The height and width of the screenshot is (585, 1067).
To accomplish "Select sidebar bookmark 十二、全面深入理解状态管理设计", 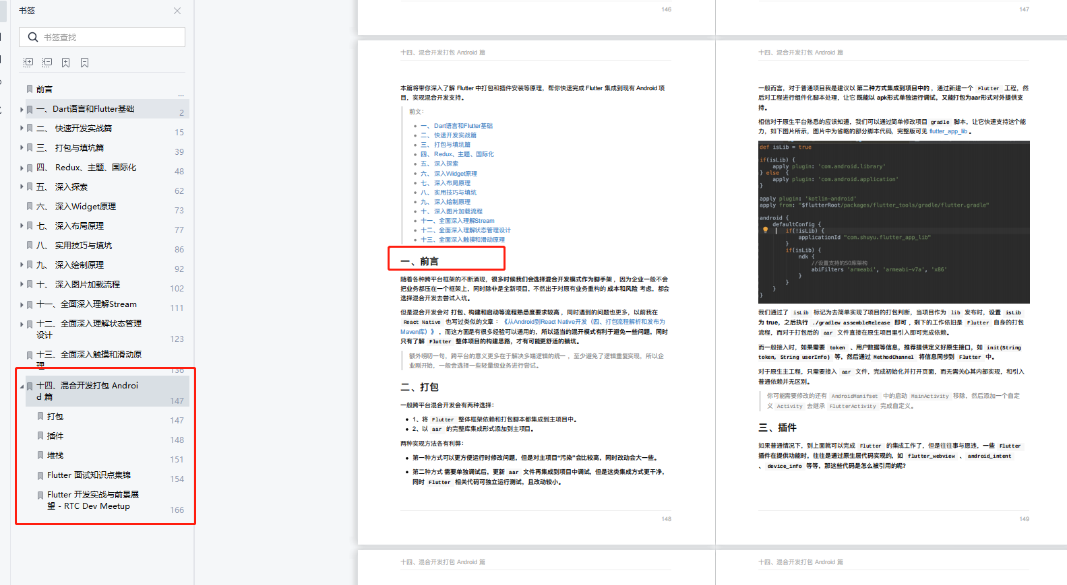I will [89, 329].
